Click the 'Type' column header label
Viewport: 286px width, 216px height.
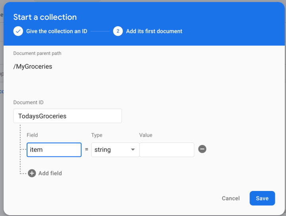[x=97, y=135]
